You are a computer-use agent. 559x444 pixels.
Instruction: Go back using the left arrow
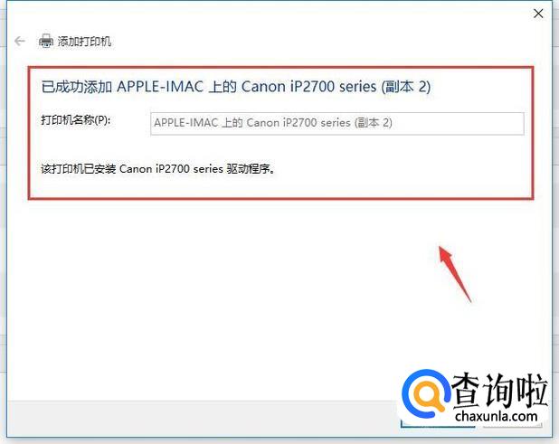point(20,42)
